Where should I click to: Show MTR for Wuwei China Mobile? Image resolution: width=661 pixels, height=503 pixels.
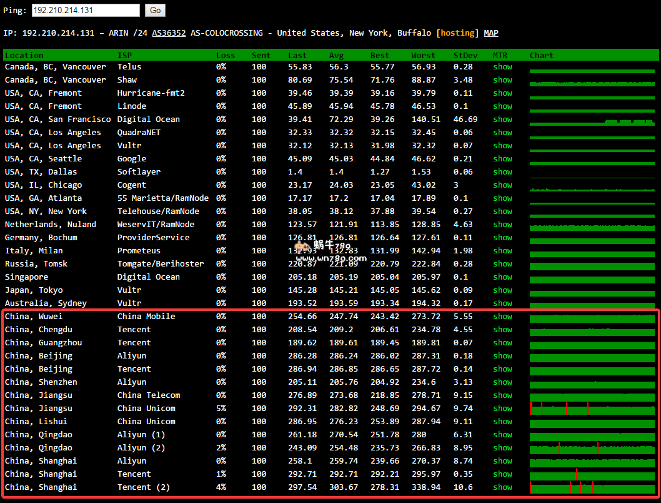coord(502,317)
